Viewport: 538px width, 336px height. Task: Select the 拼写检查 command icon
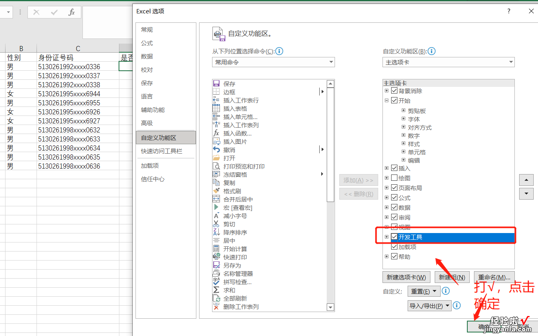pos(216,282)
